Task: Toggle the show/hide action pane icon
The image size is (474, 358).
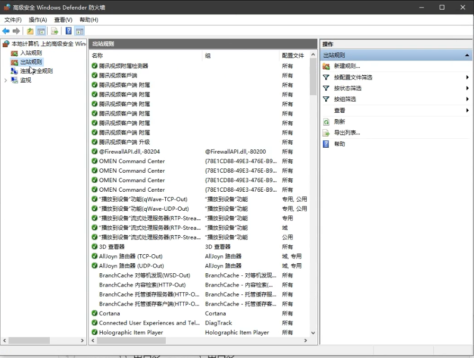Action: [x=79, y=31]
